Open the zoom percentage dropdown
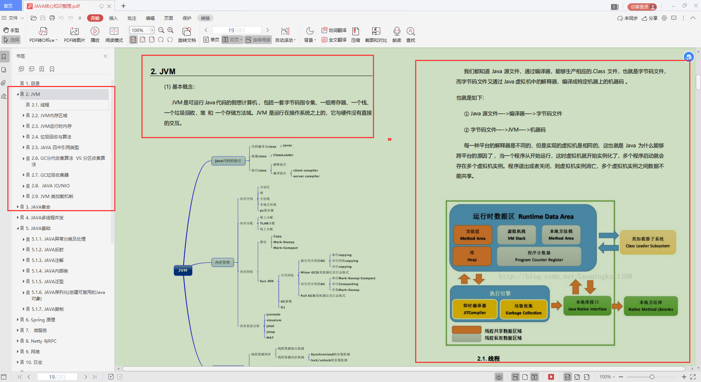 [152, 30]
